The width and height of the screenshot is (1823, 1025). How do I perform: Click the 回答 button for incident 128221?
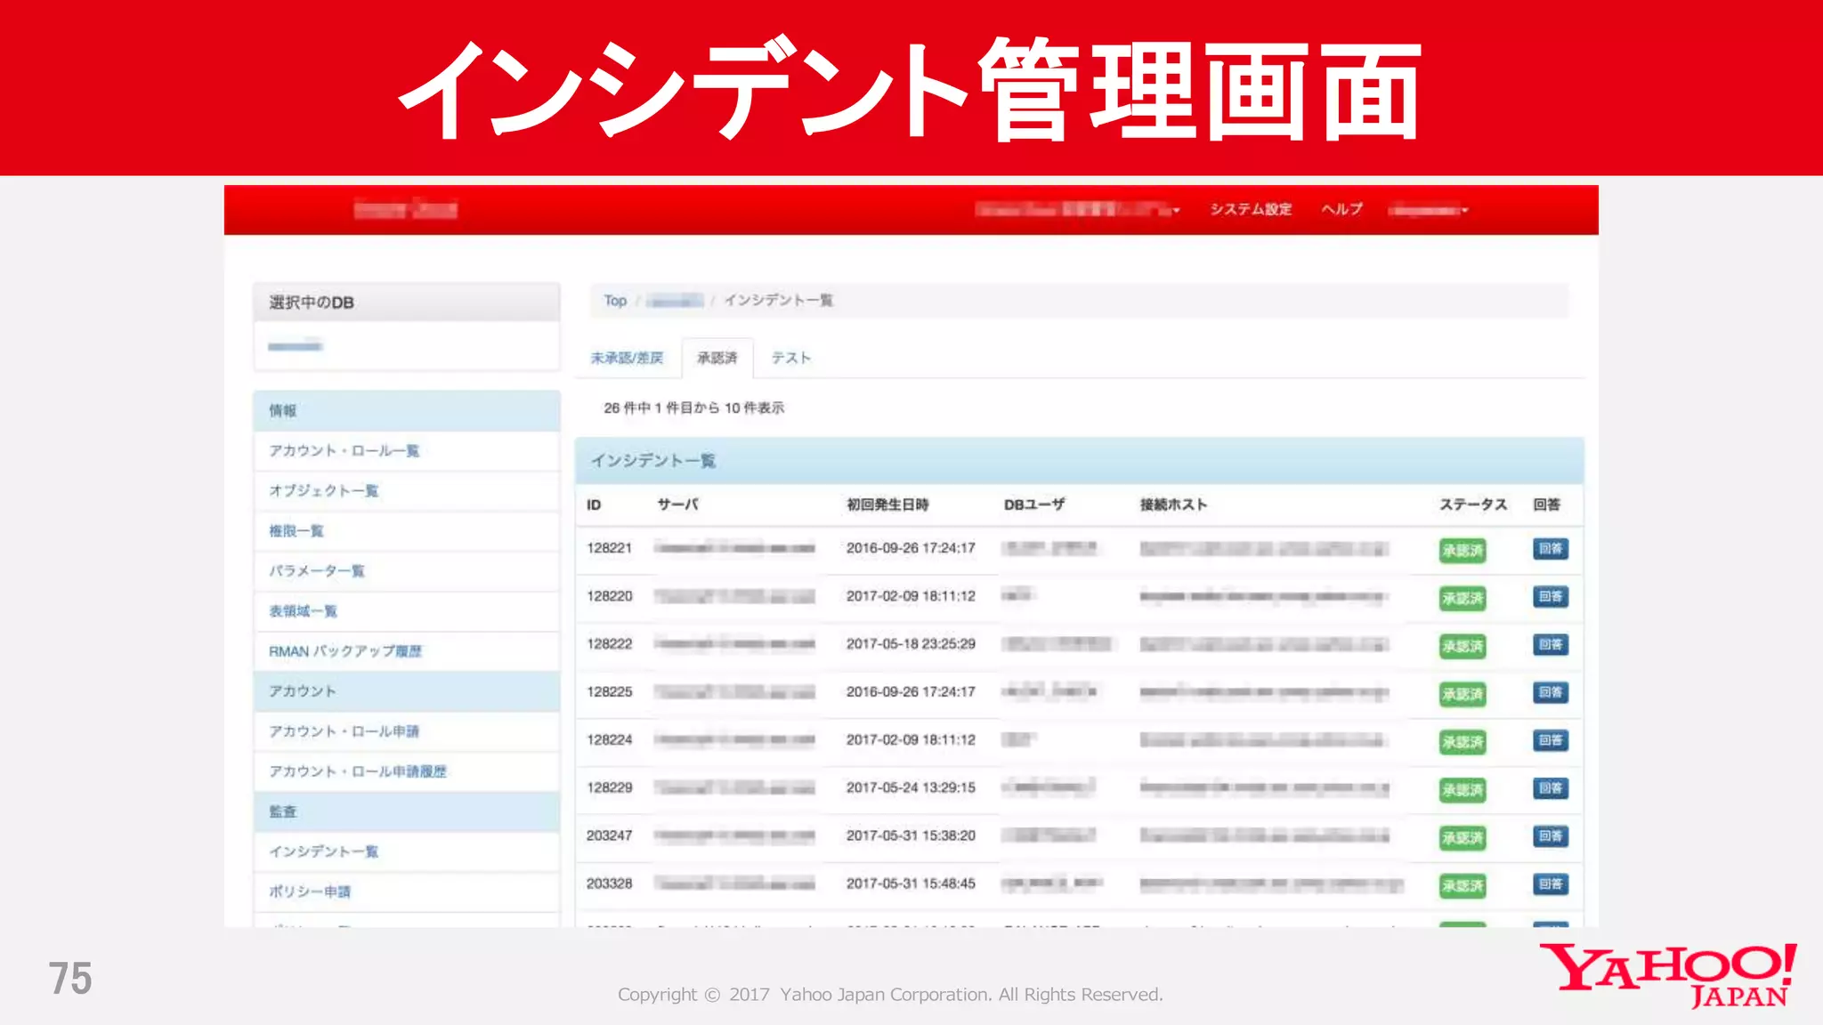[1550, 549]
